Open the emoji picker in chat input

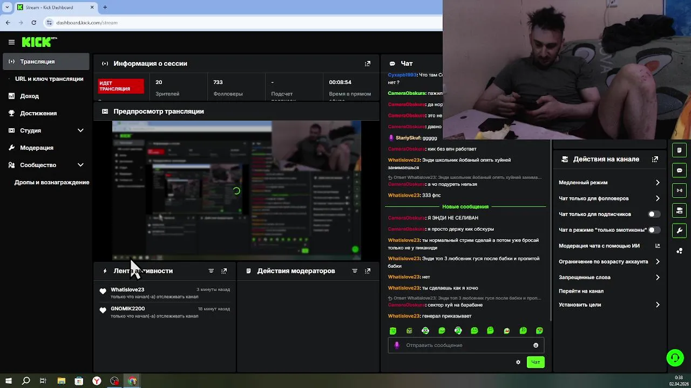coord(536,345)
